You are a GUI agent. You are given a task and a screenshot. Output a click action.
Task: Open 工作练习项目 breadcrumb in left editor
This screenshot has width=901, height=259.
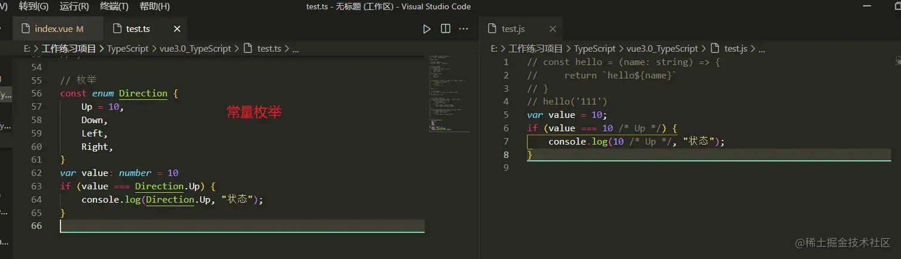69,49
